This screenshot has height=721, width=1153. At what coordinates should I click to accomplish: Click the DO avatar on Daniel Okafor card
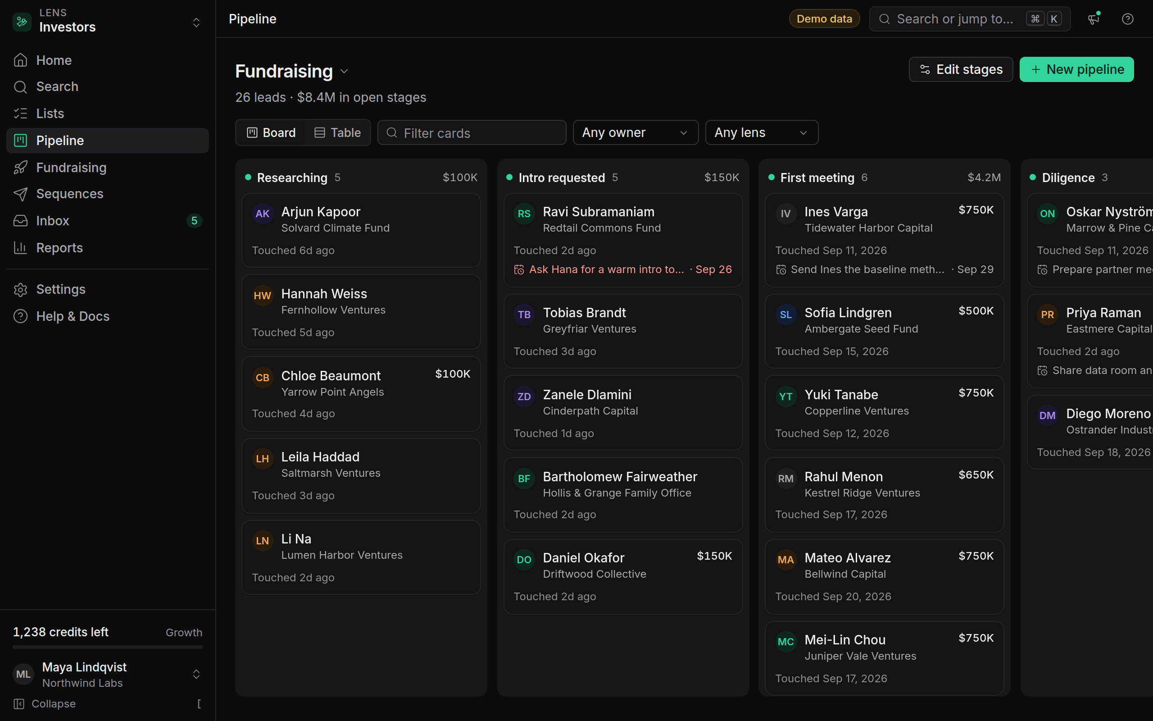tap(524, 560)
